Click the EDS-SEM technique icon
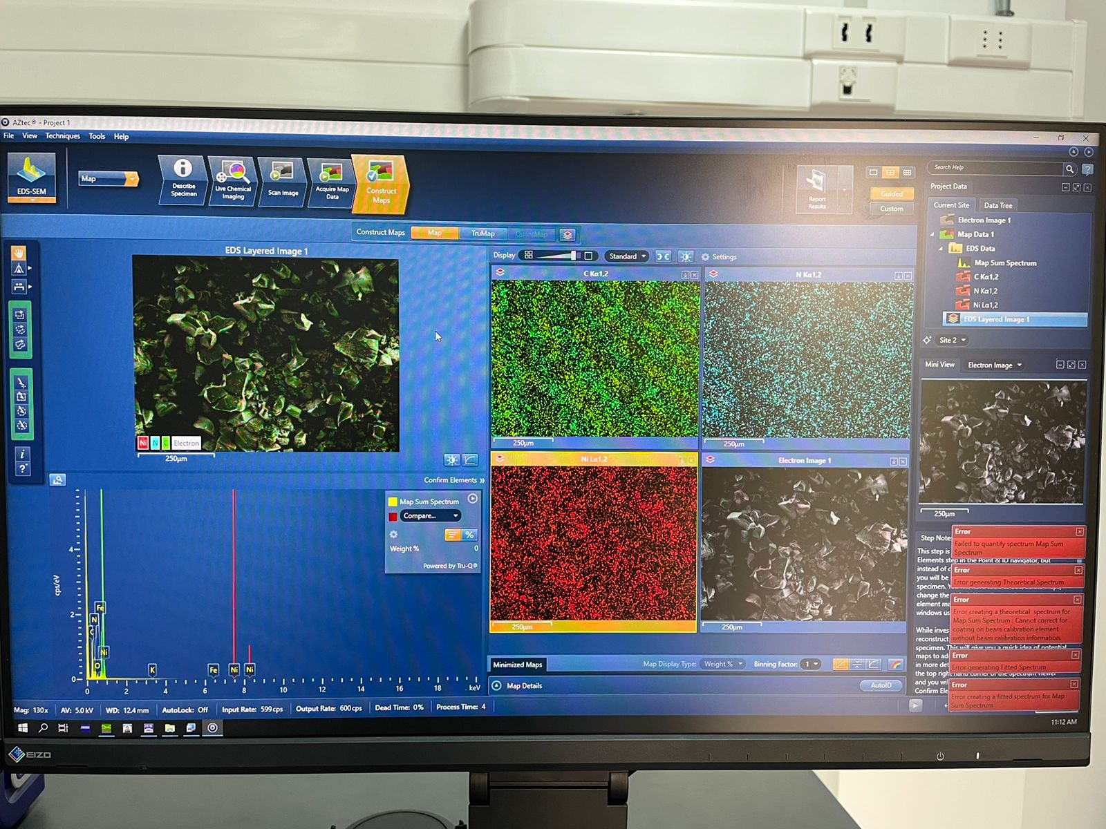Screen dimensions: 1106x829 pos(32,177)
